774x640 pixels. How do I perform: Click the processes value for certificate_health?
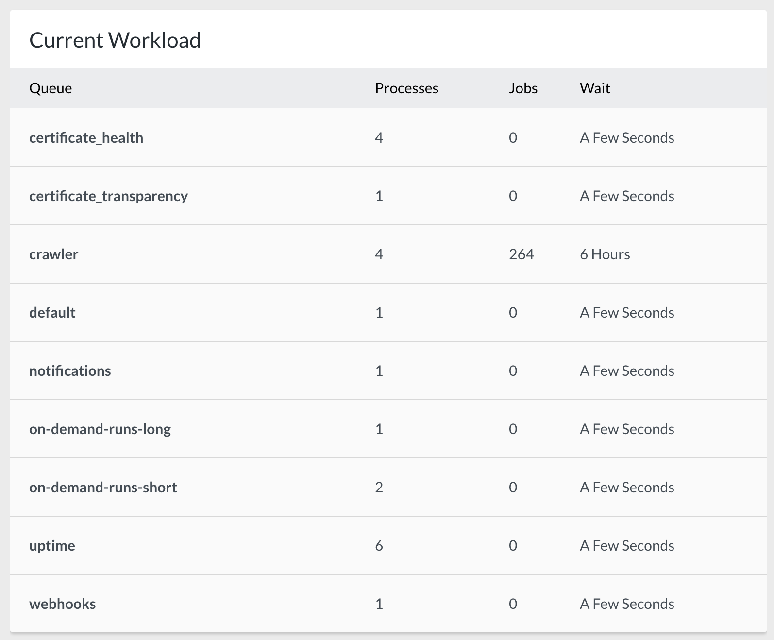[379, 138]
